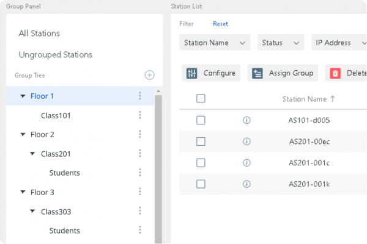Collapse the Floor 2 tree node

click(x=23, y=134)
